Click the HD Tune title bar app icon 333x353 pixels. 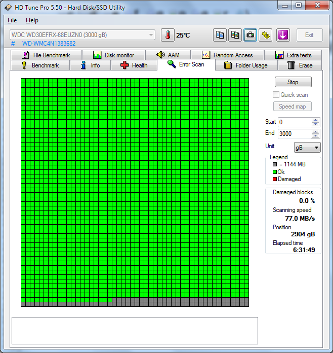pos(8,8)
